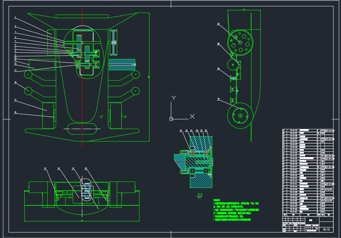Click the UCS origin square icon

click(x=171, y=119)
